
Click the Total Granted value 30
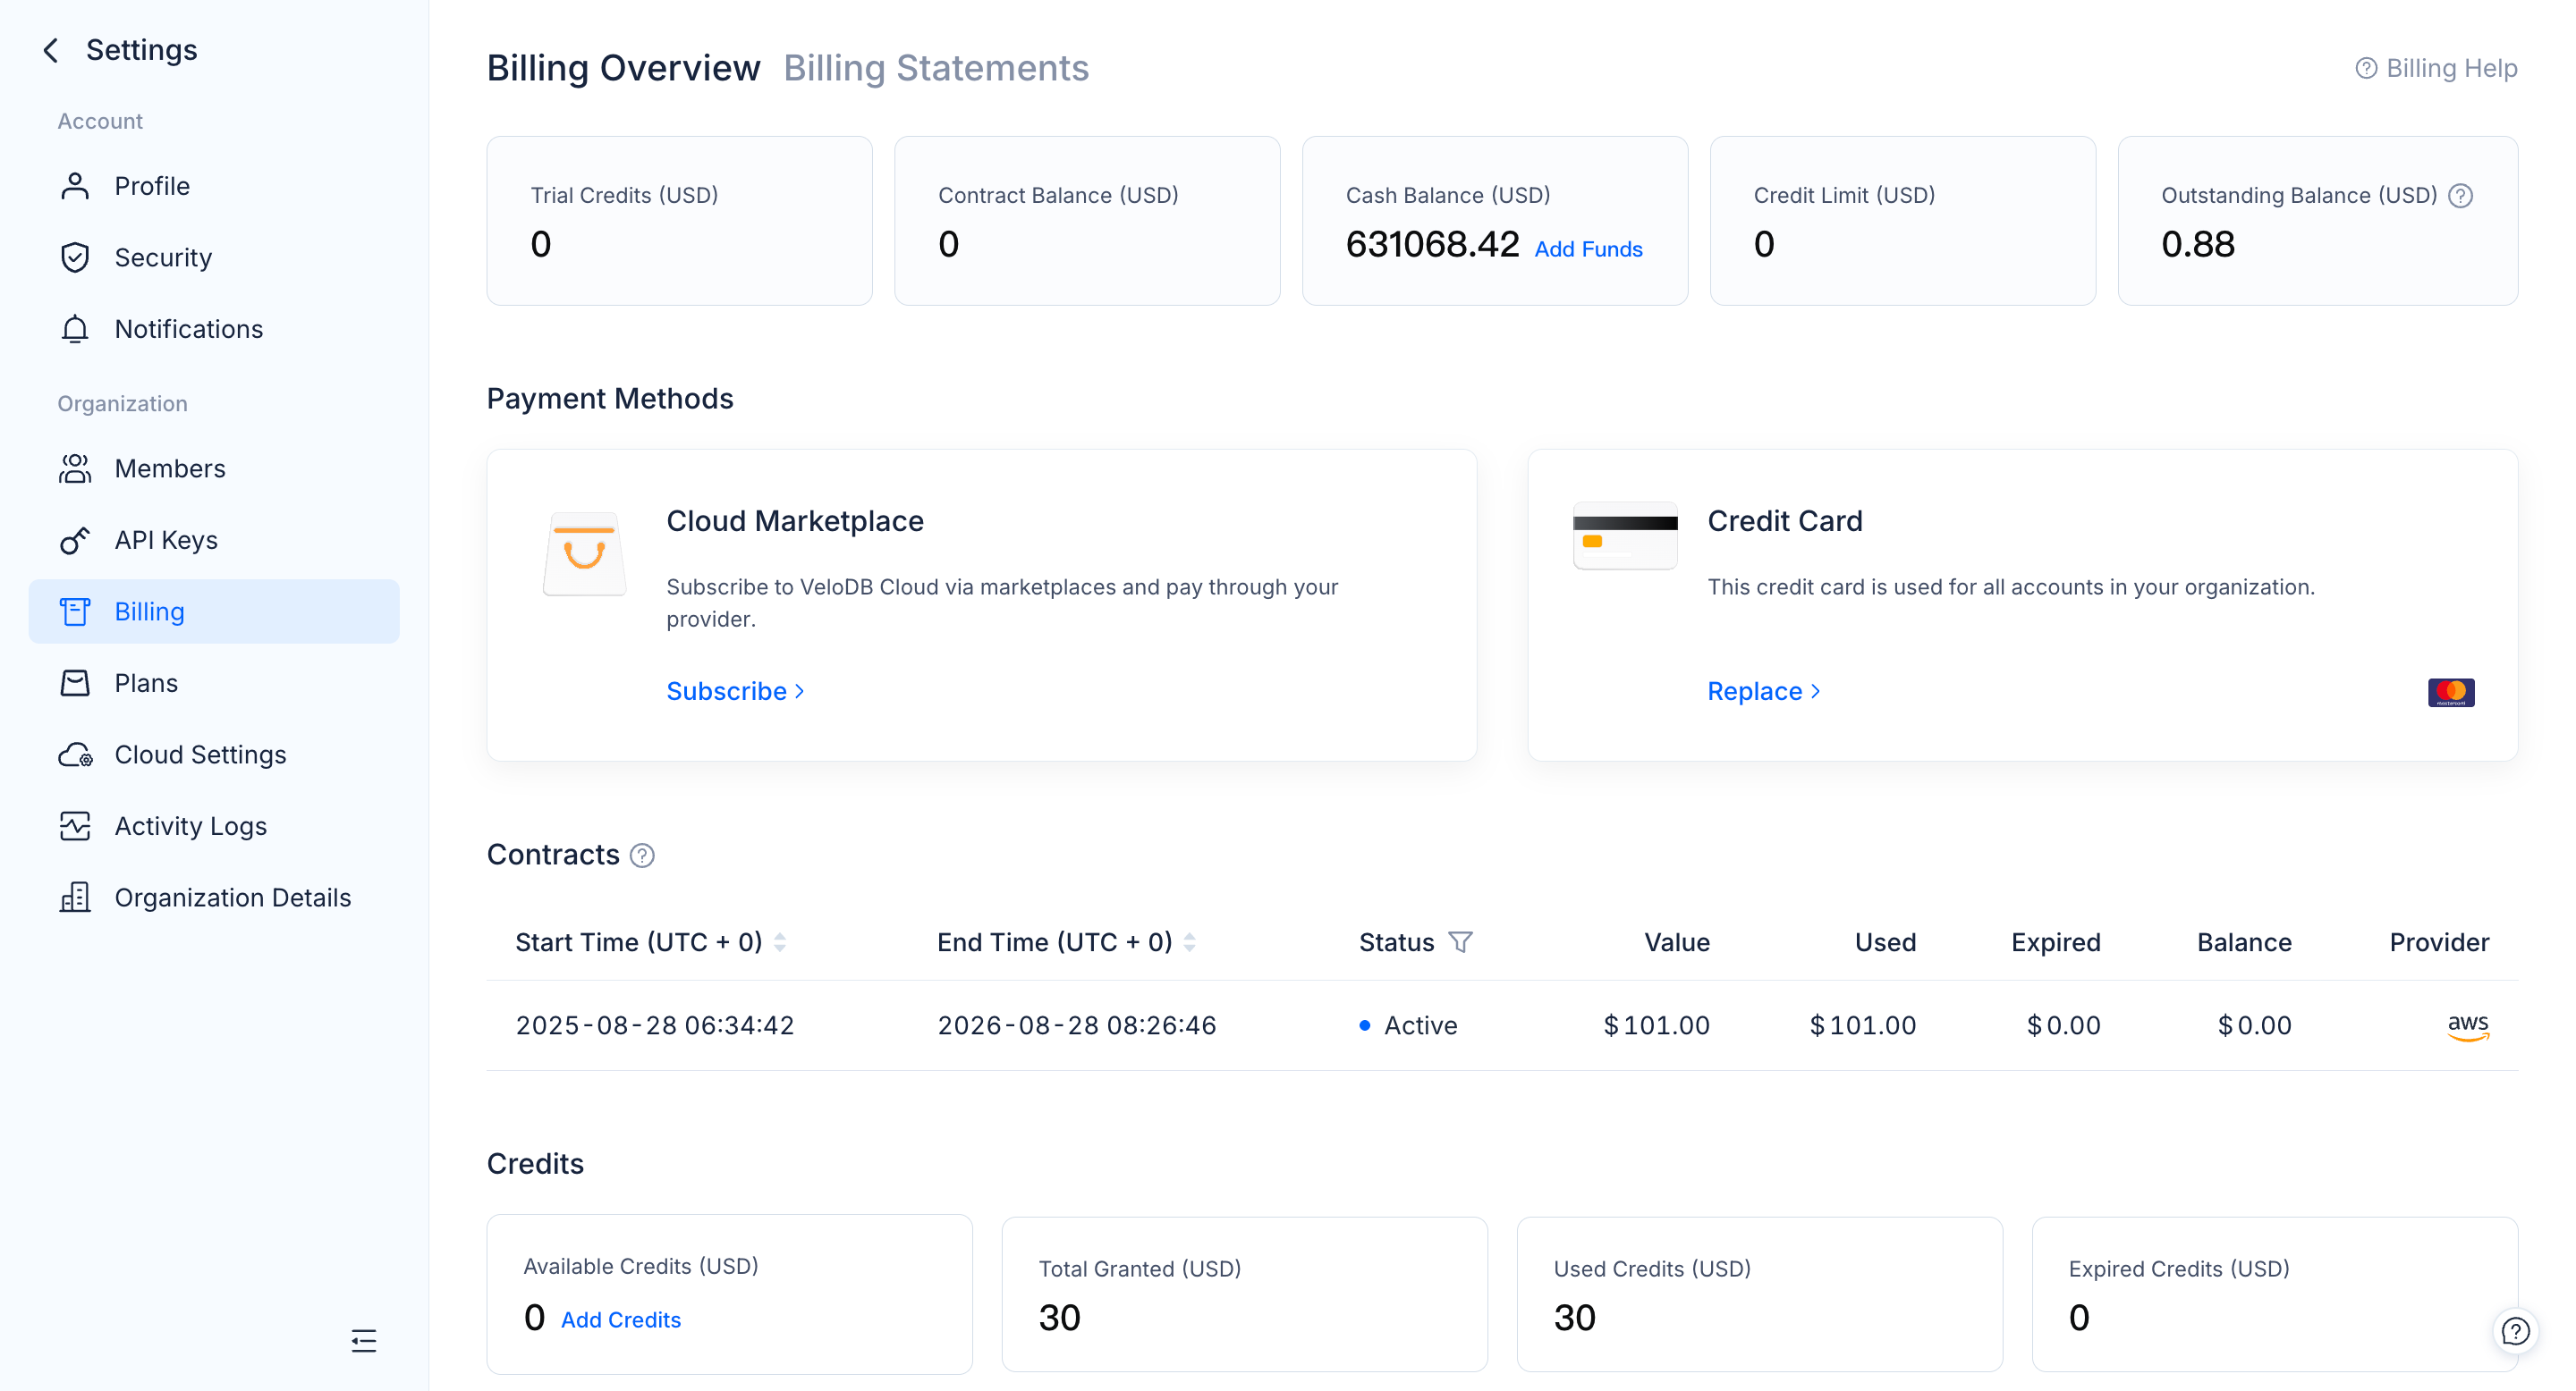point(1059,1318)
